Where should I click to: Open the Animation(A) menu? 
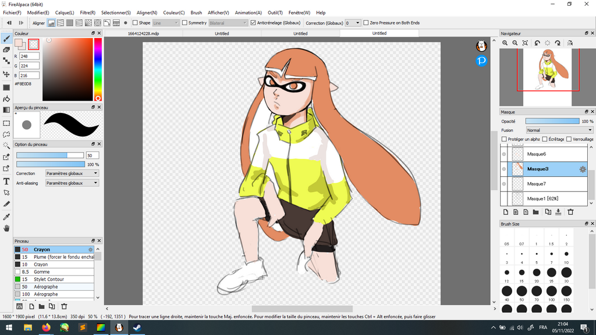click(x=248, y=13)
